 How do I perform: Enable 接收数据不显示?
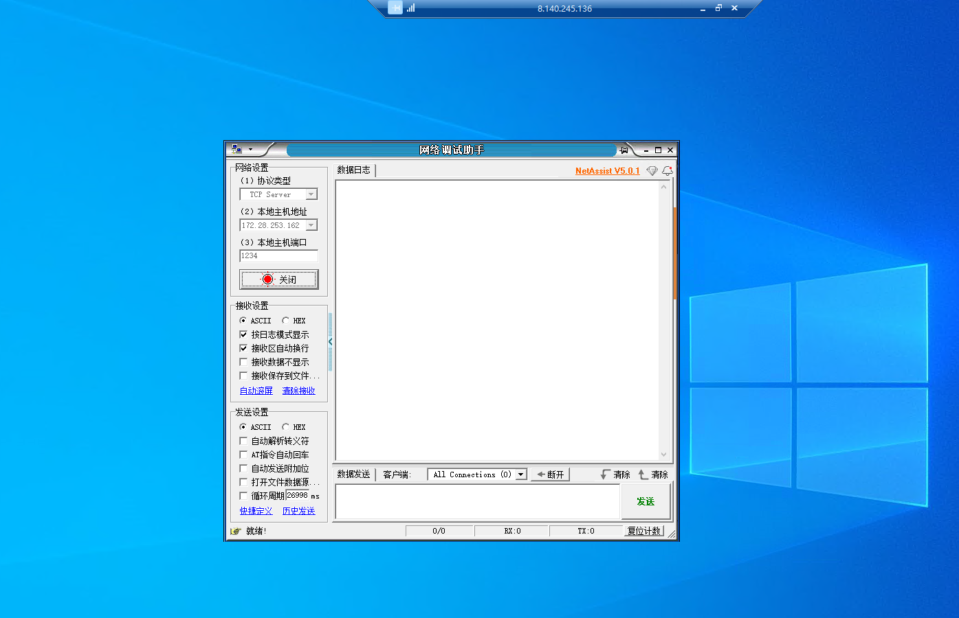coord(243,362)
